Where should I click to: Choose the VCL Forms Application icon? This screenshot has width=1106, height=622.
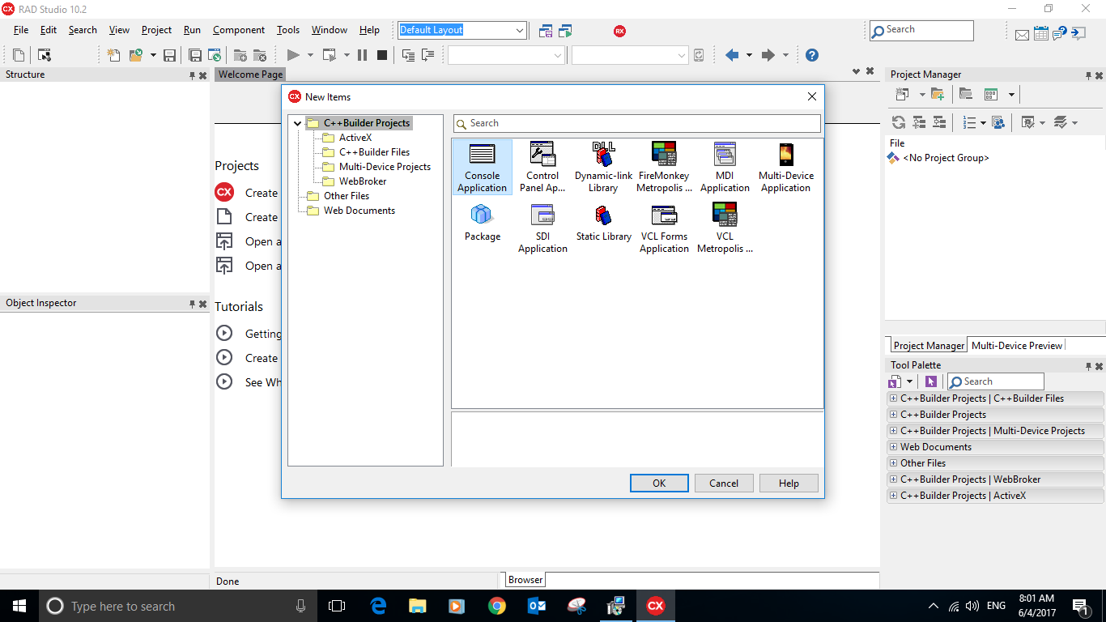coord(664,228)
